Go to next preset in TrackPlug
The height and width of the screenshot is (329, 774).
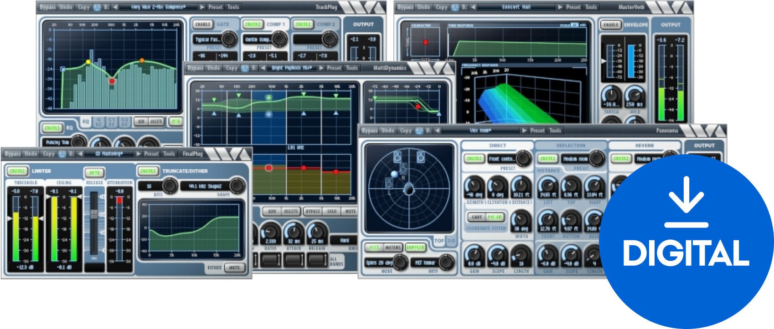point(202,7)
